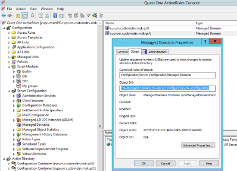
Task: Click the Back arrow toolbar icon
Action: tap(3, 16)
